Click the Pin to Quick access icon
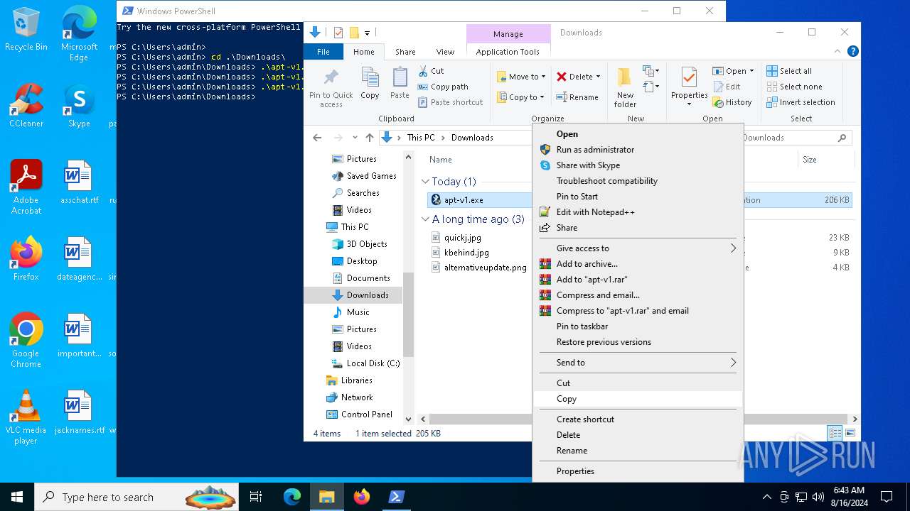The height and width of the screenshot is (511, 910). pyautogui.click(x=331, y=78)
